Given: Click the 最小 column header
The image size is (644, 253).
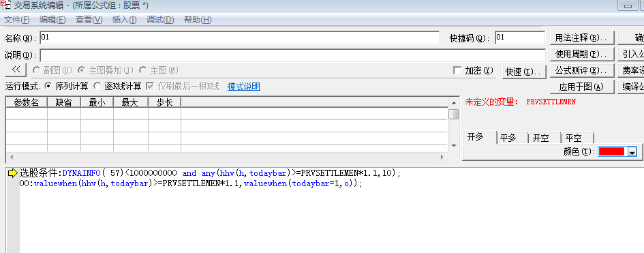Looking at the screenshot, I should tap(97, 102).
